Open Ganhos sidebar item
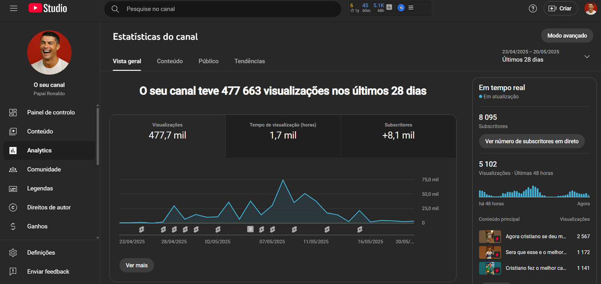The width and height of the screenshot is (601, 284). click(49, 226)
